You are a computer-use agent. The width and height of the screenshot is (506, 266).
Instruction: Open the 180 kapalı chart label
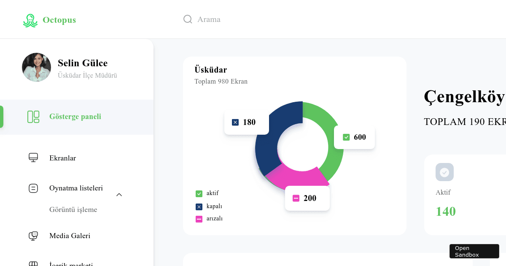[x=246, y=122]
